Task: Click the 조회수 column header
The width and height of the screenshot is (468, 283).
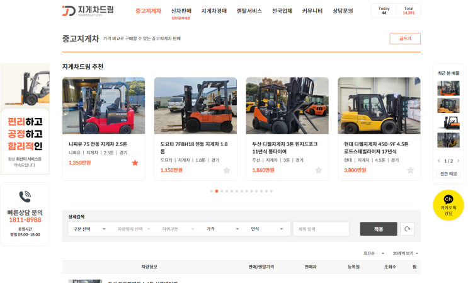Action: tap(390, 267)
